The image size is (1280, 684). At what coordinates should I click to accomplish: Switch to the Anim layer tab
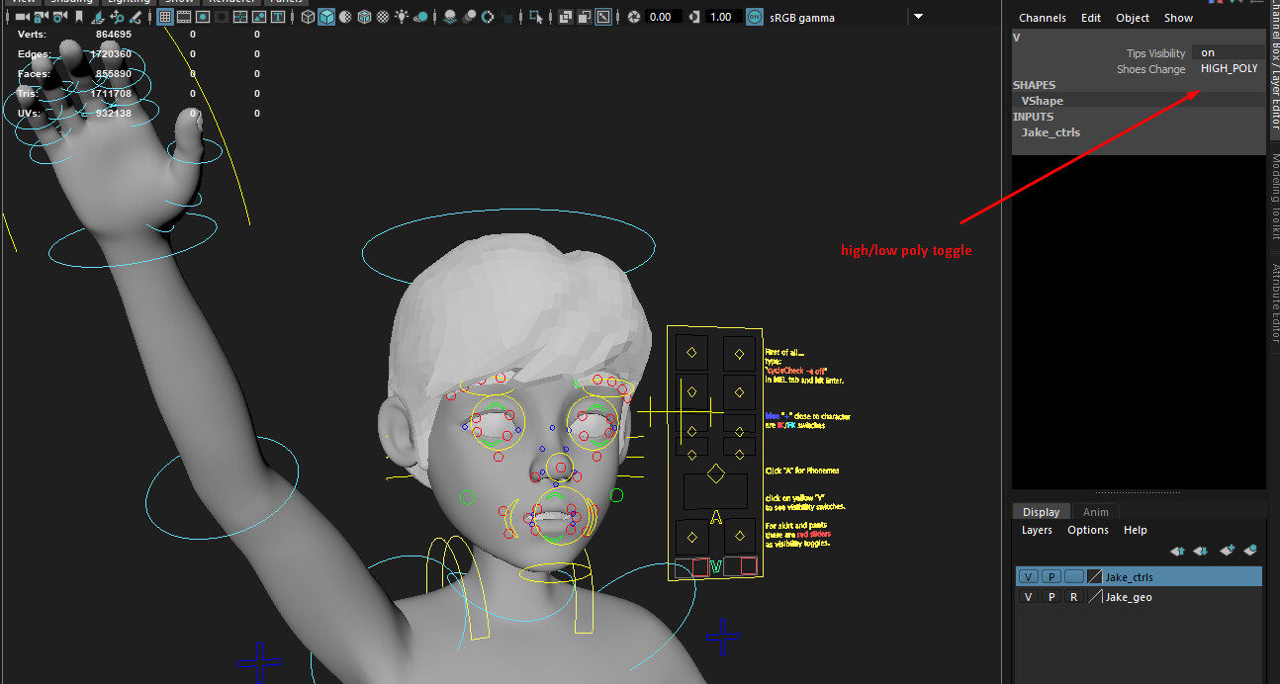1095,512
